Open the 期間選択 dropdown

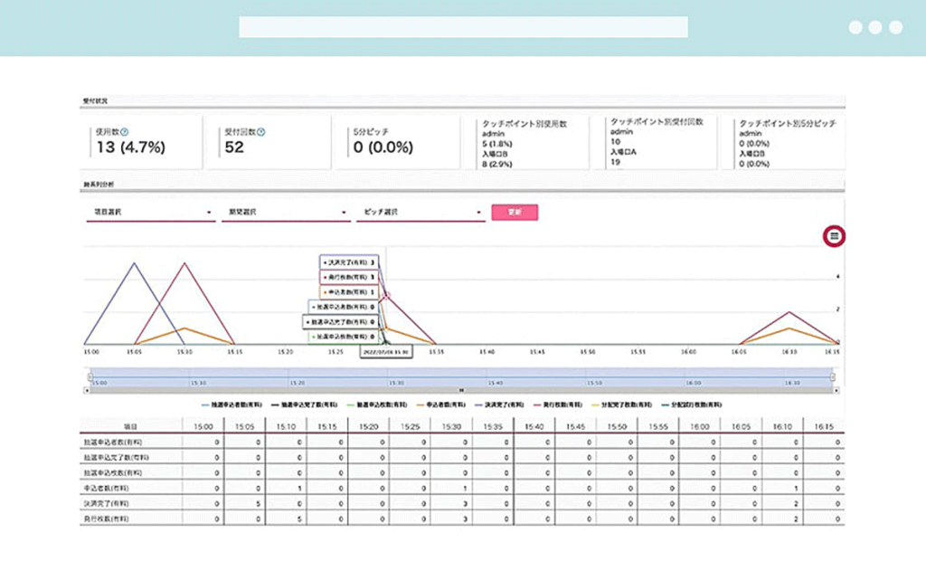pos(286,213)
